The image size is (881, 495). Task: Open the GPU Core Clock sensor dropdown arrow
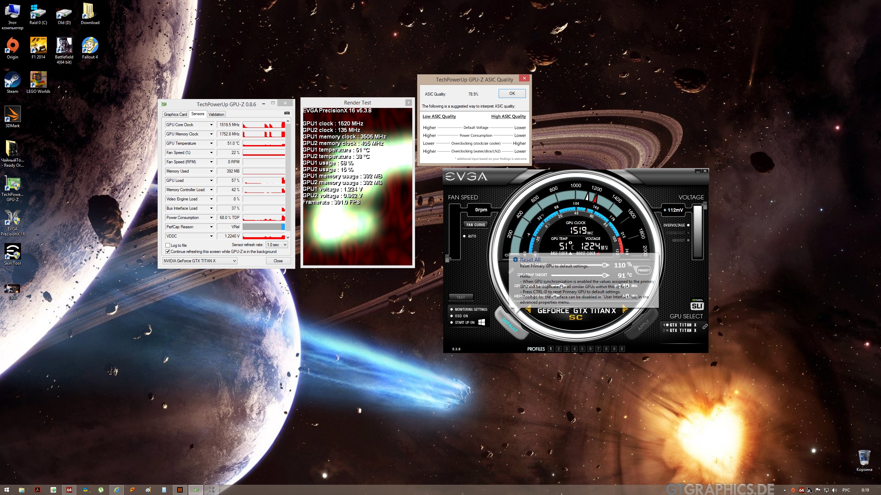pos(211,125)
